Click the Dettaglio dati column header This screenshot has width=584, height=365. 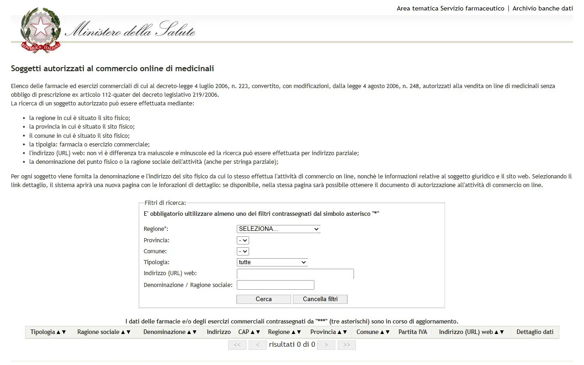tap(535, 332)
